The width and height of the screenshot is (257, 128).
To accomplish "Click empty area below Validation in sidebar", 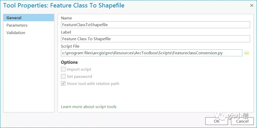I will 28,74.
